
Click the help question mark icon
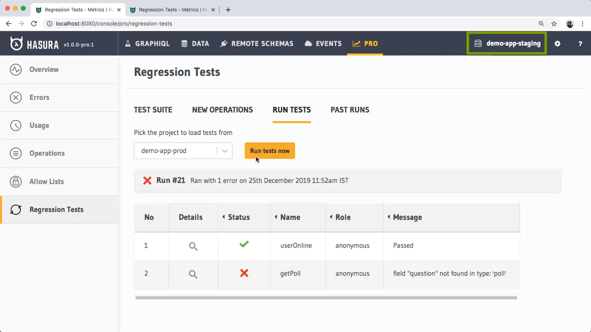pyautogui.click(x=580, y=43)
